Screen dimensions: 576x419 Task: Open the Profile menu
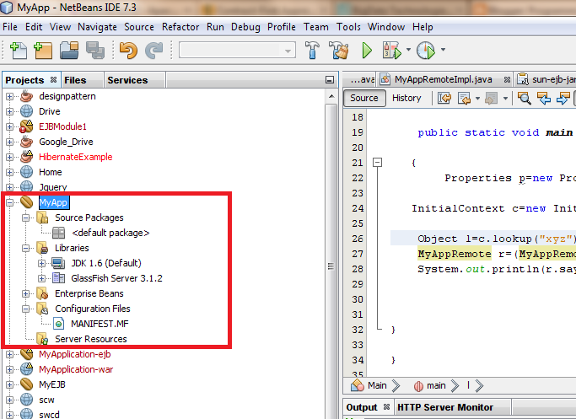[282, 27]
